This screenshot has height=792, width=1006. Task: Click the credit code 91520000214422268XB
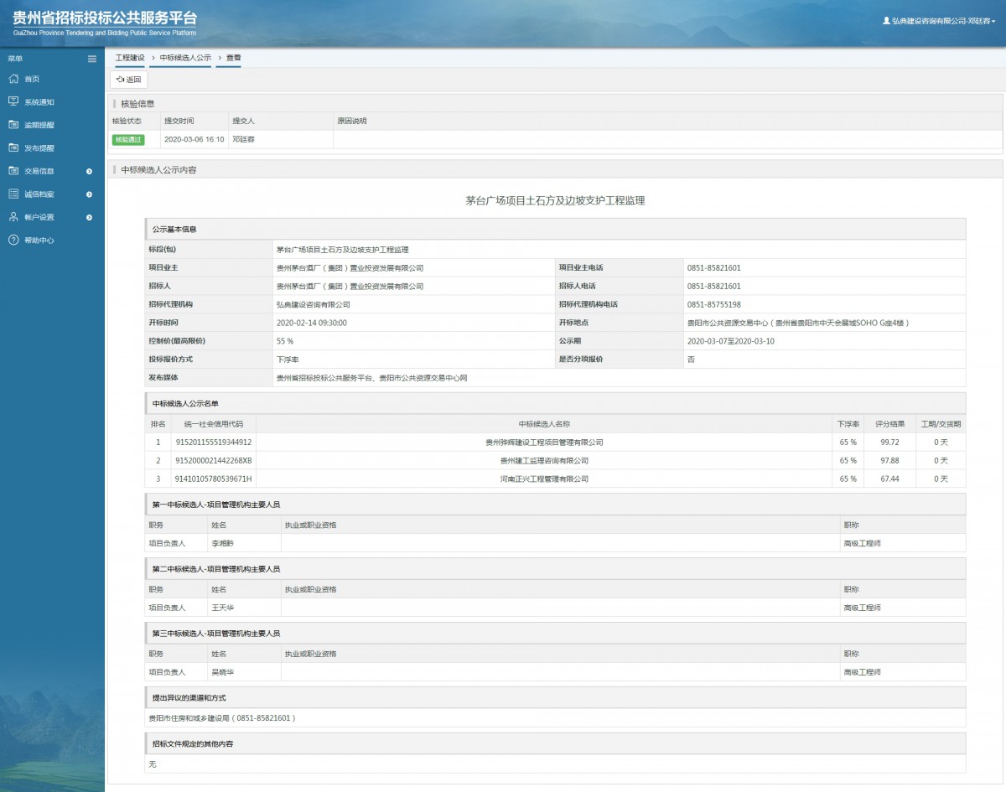click(x=213, y=460)
